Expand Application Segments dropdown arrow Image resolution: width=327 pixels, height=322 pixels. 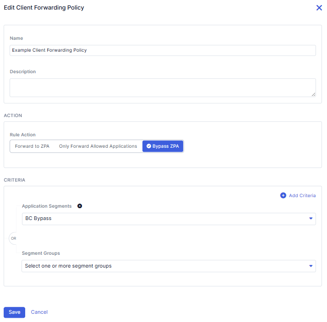pos(311,219)
